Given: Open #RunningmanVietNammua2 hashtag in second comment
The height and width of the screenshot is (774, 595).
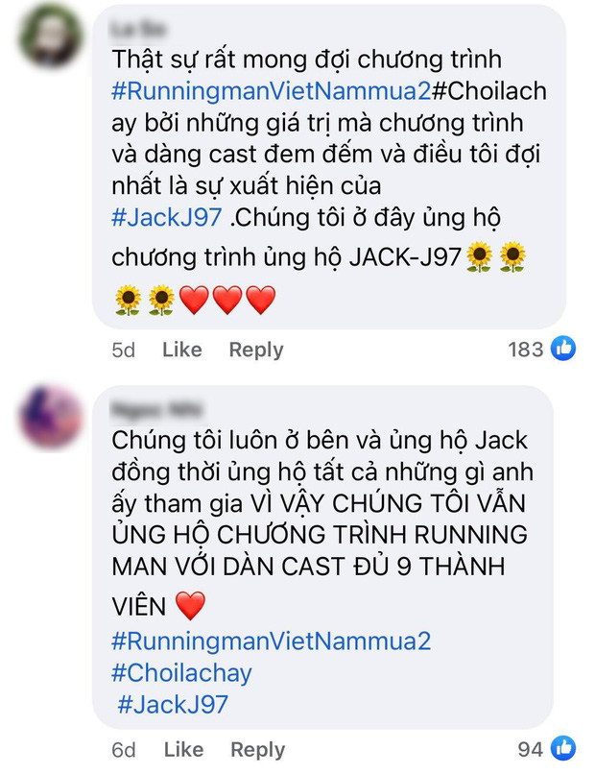Looking at the screenshot, I should click(x=272, y=641).
